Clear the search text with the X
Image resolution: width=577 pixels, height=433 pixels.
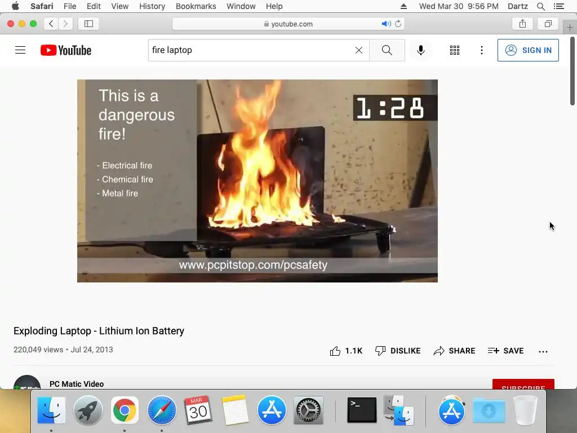(x=359, y=50)
